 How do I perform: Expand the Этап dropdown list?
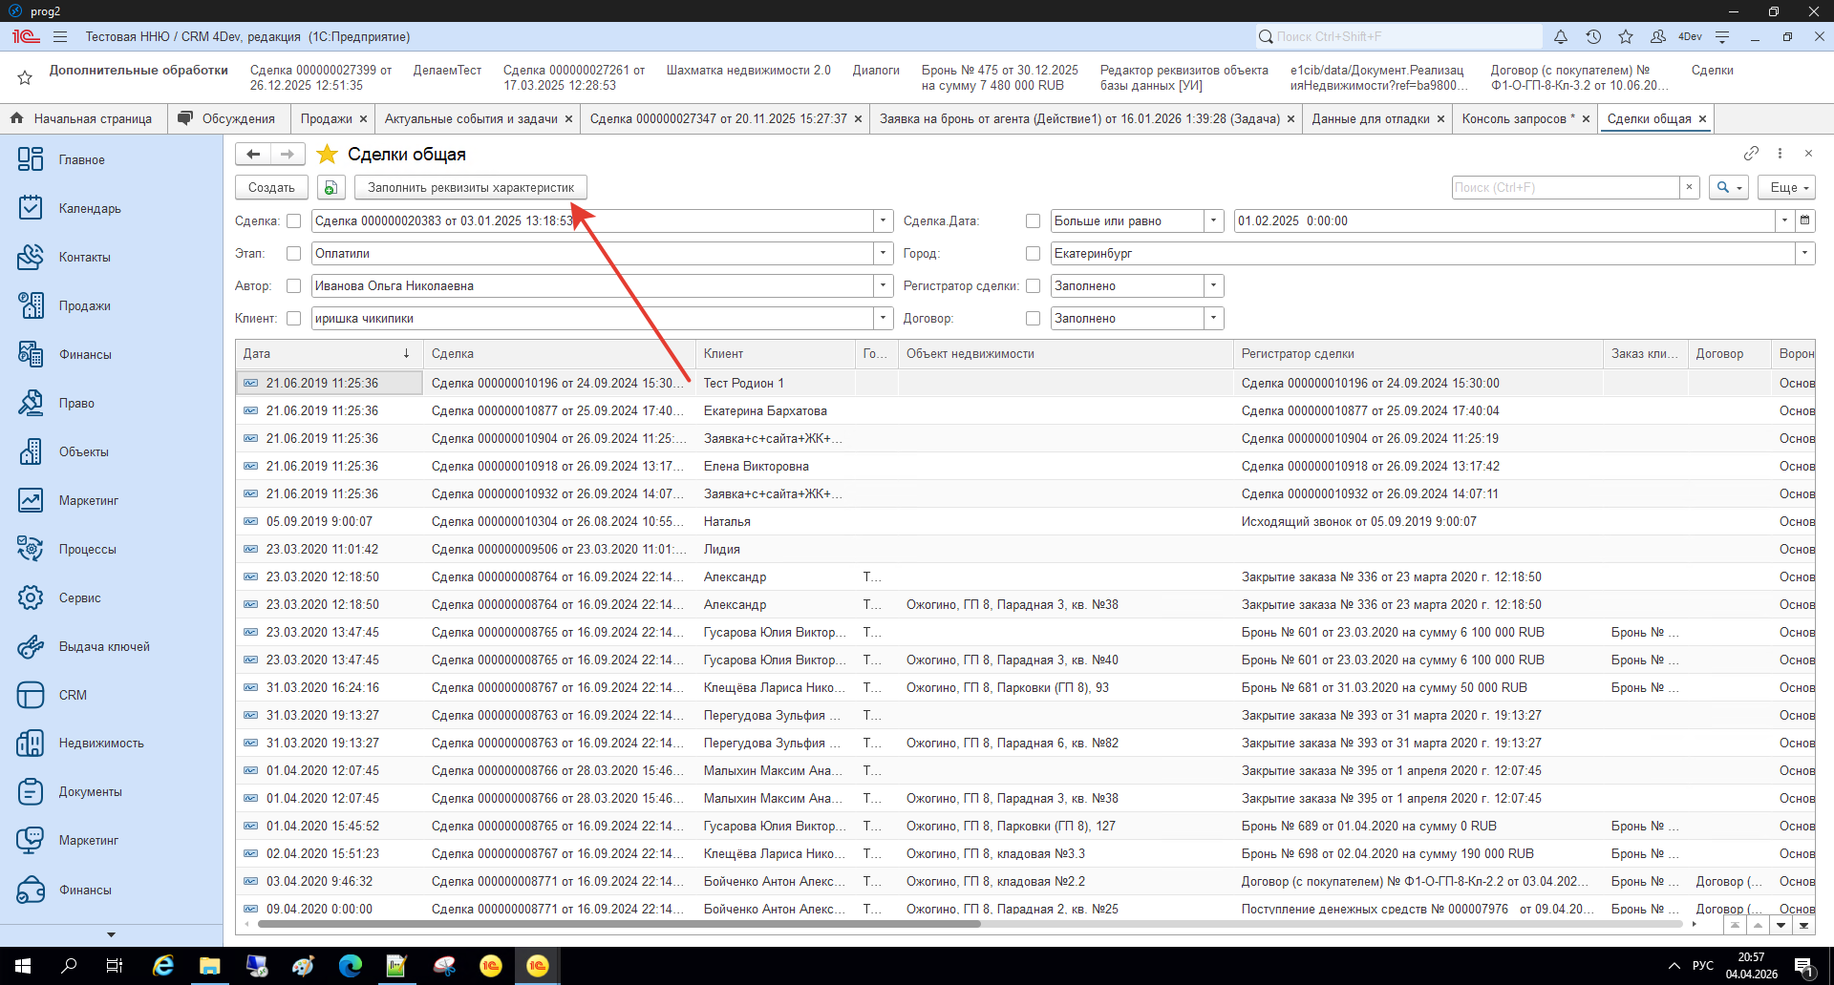pyautogui.click(x=883, y=254)
